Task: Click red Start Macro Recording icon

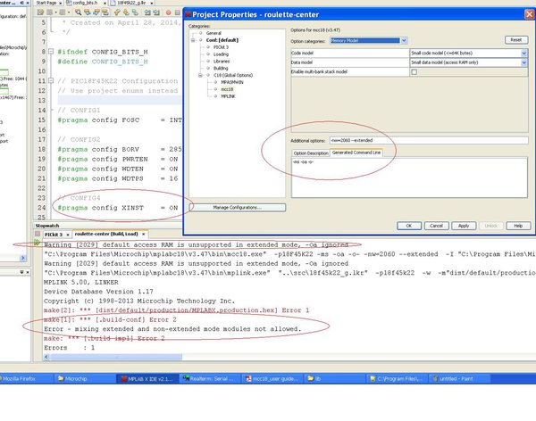Action: (x=169, y=12)
